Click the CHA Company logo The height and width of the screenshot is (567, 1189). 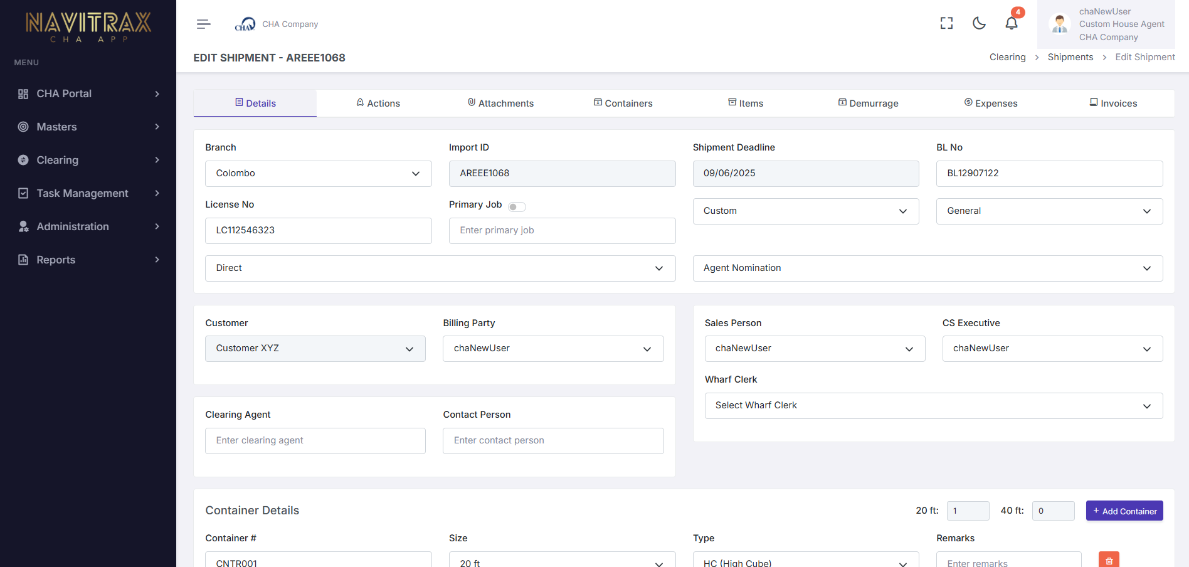[245, 24]
